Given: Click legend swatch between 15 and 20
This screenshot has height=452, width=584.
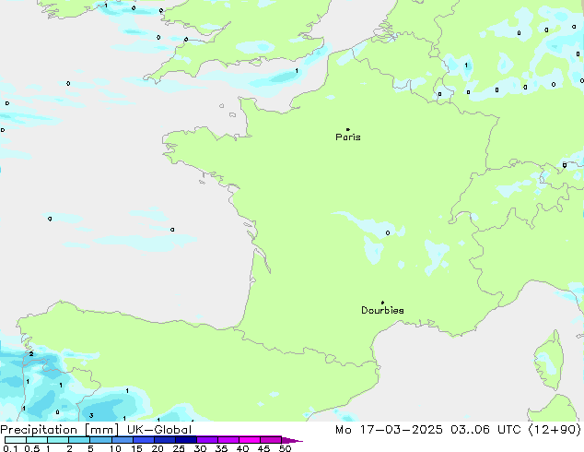Looking at the screenshot, I should pyautogui.click(x=144, y=440).
